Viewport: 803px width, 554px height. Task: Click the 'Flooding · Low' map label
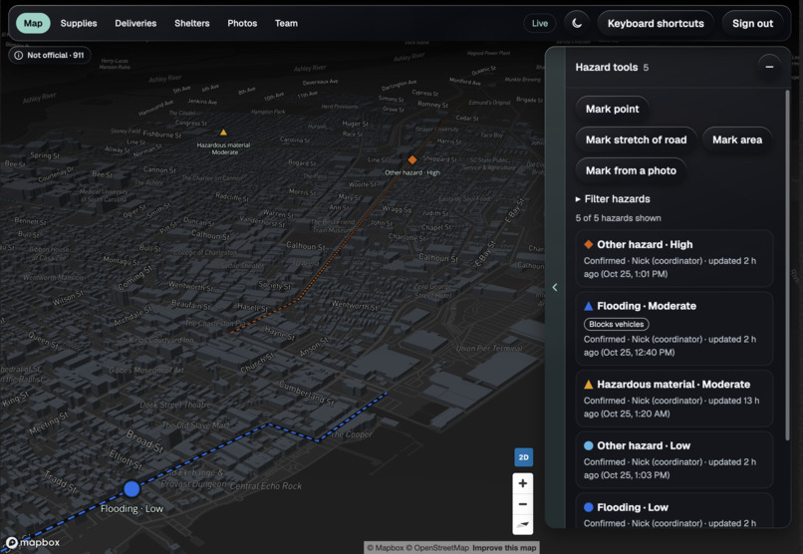click(132, 508)
